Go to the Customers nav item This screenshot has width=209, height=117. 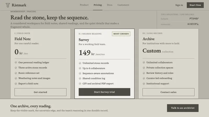[x=123, y=5]
